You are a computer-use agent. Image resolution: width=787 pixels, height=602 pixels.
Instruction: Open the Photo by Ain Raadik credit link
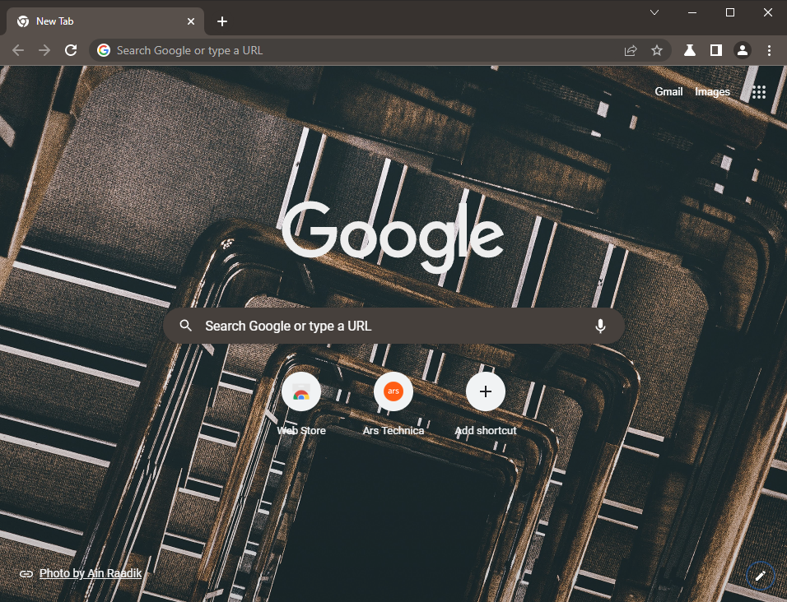pos(91,573)
